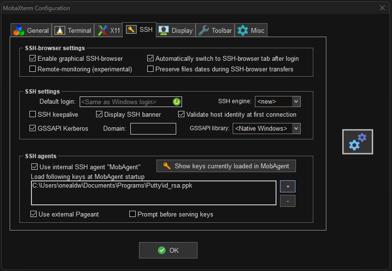Enable Remote-monitoring (experimental) option
Image resolution: width=392 pixels, height=271 pixels.
(x=33, y=69)
